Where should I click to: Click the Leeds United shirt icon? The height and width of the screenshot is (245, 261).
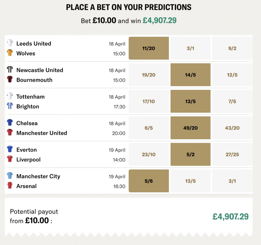coord(10,43)
